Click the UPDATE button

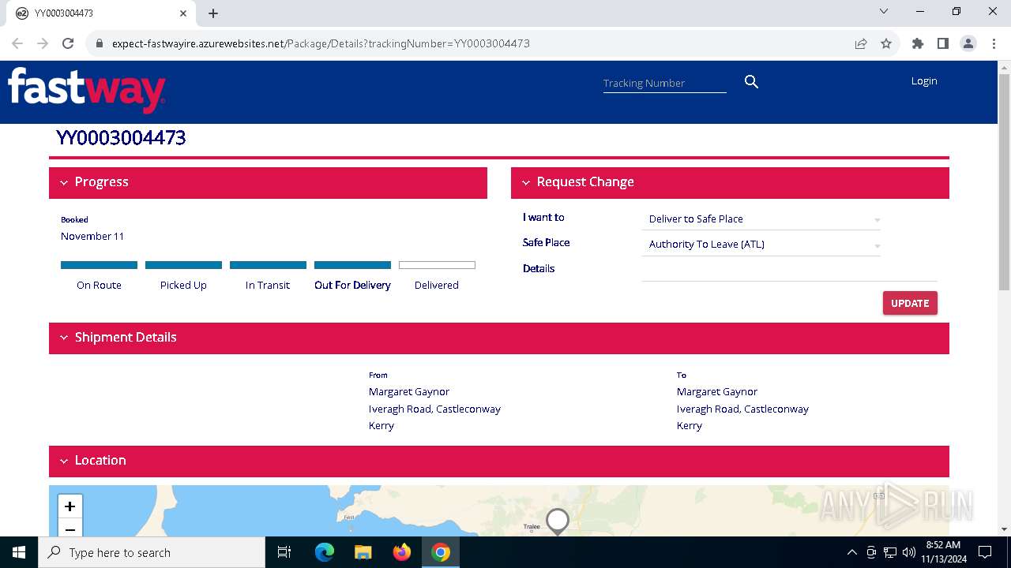[x=910, y=303]
